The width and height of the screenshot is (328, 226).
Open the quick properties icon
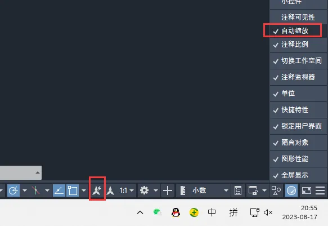coord(238,190)
